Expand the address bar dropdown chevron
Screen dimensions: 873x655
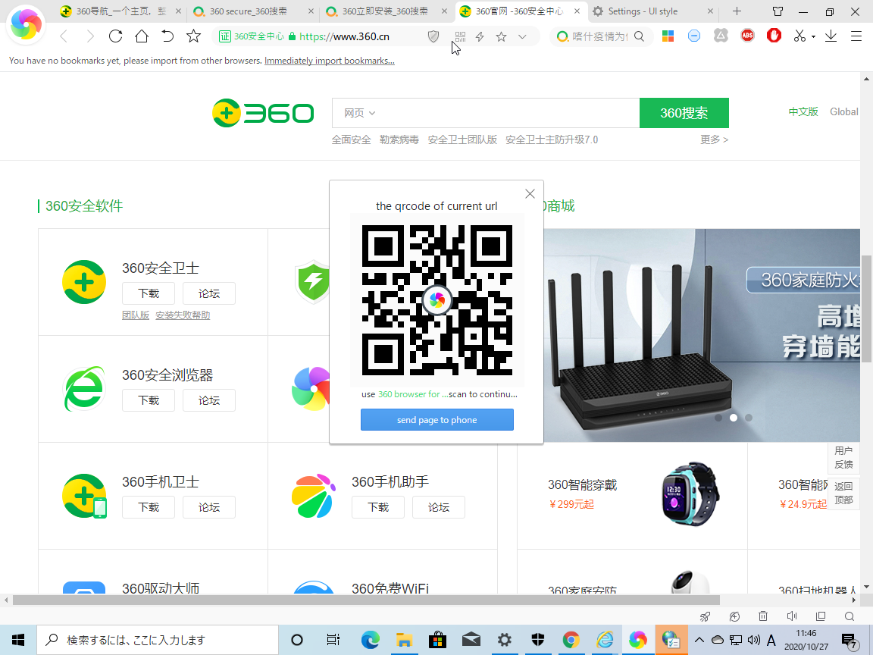(x=522, y=36)
